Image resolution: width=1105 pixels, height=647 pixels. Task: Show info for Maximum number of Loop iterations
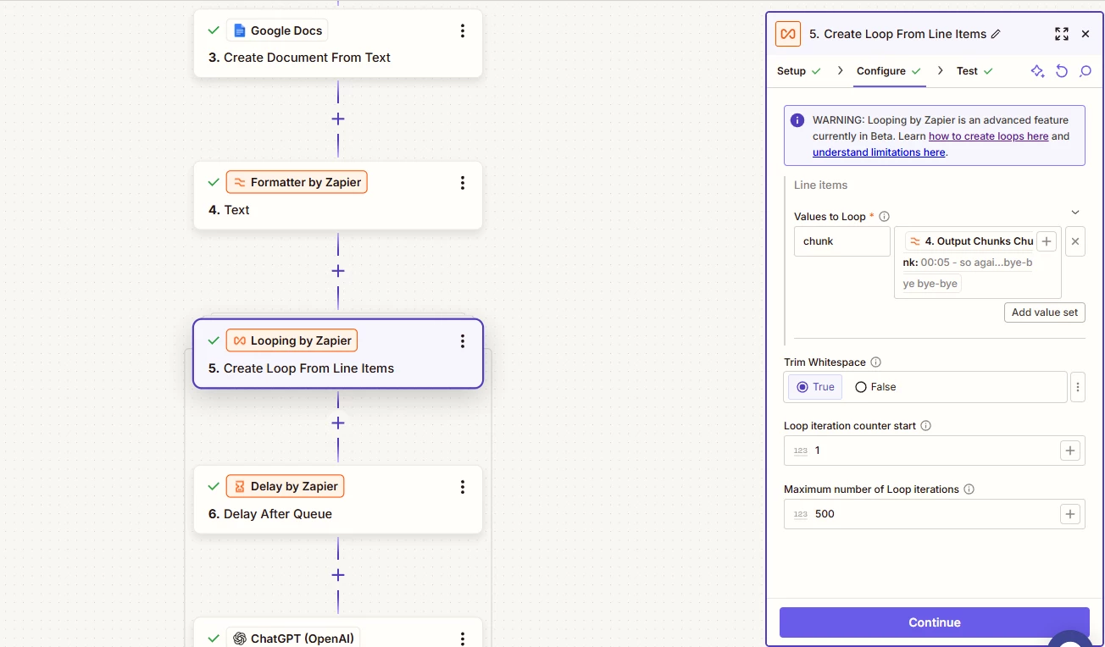[969, 489]
